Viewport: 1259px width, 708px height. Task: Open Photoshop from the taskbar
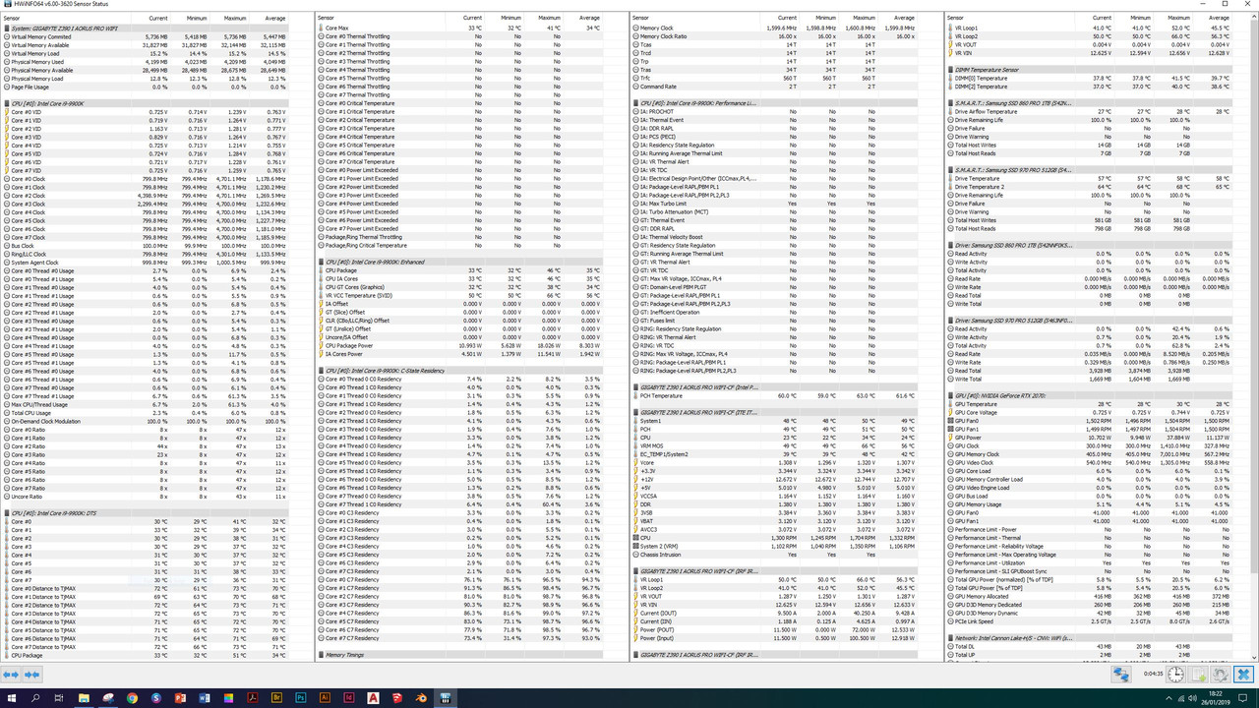tap(301, 698)
